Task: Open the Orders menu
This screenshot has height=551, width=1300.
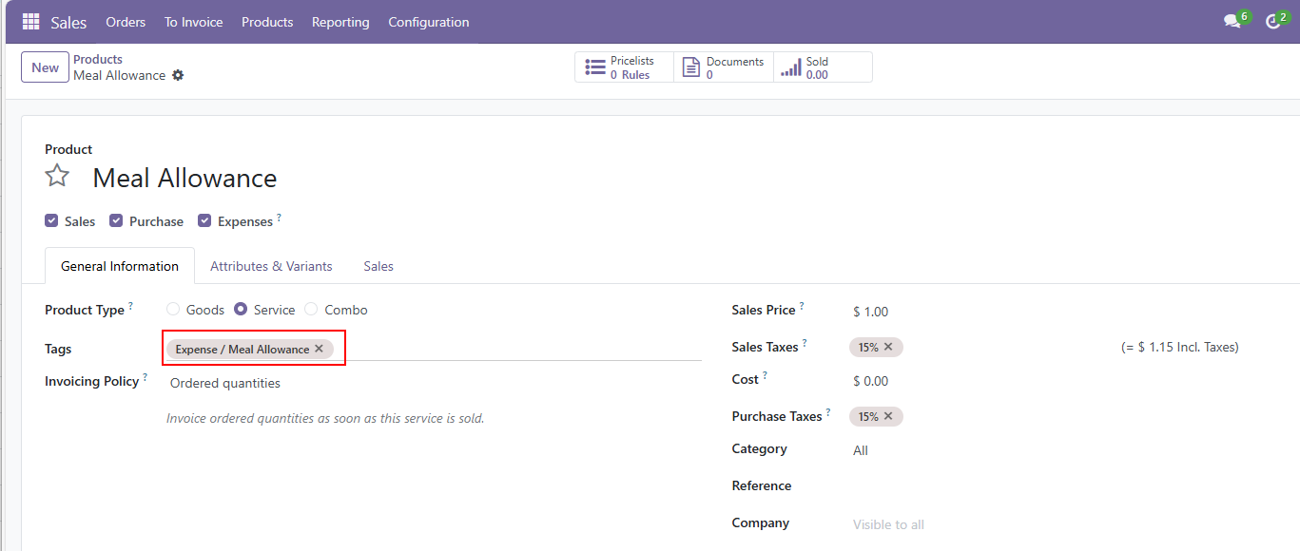Action: click(126, 22)
